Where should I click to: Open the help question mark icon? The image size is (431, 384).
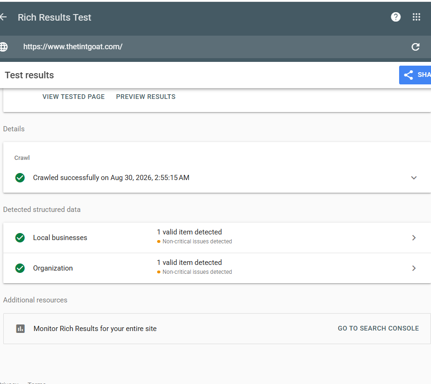point(395,17)
